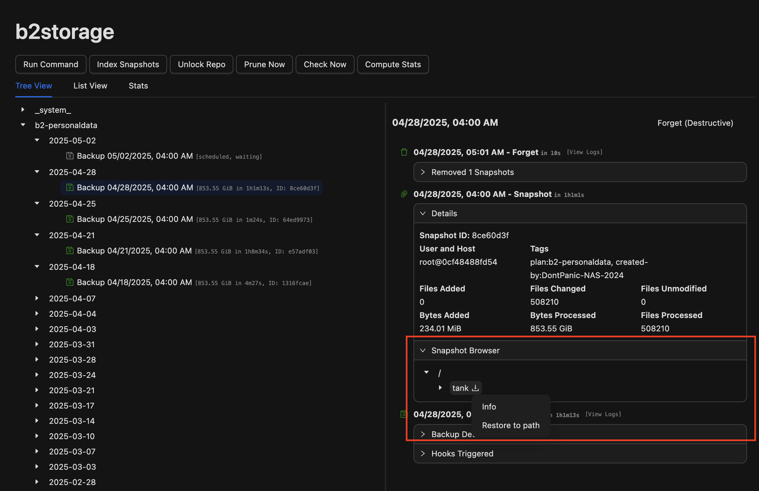Click the Forget (Destructive) button
Screen dimensions: 759x491
coord(695,123)
